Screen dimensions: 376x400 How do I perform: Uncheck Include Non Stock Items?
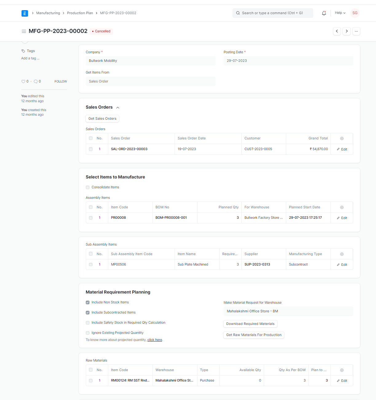[88, 302]
